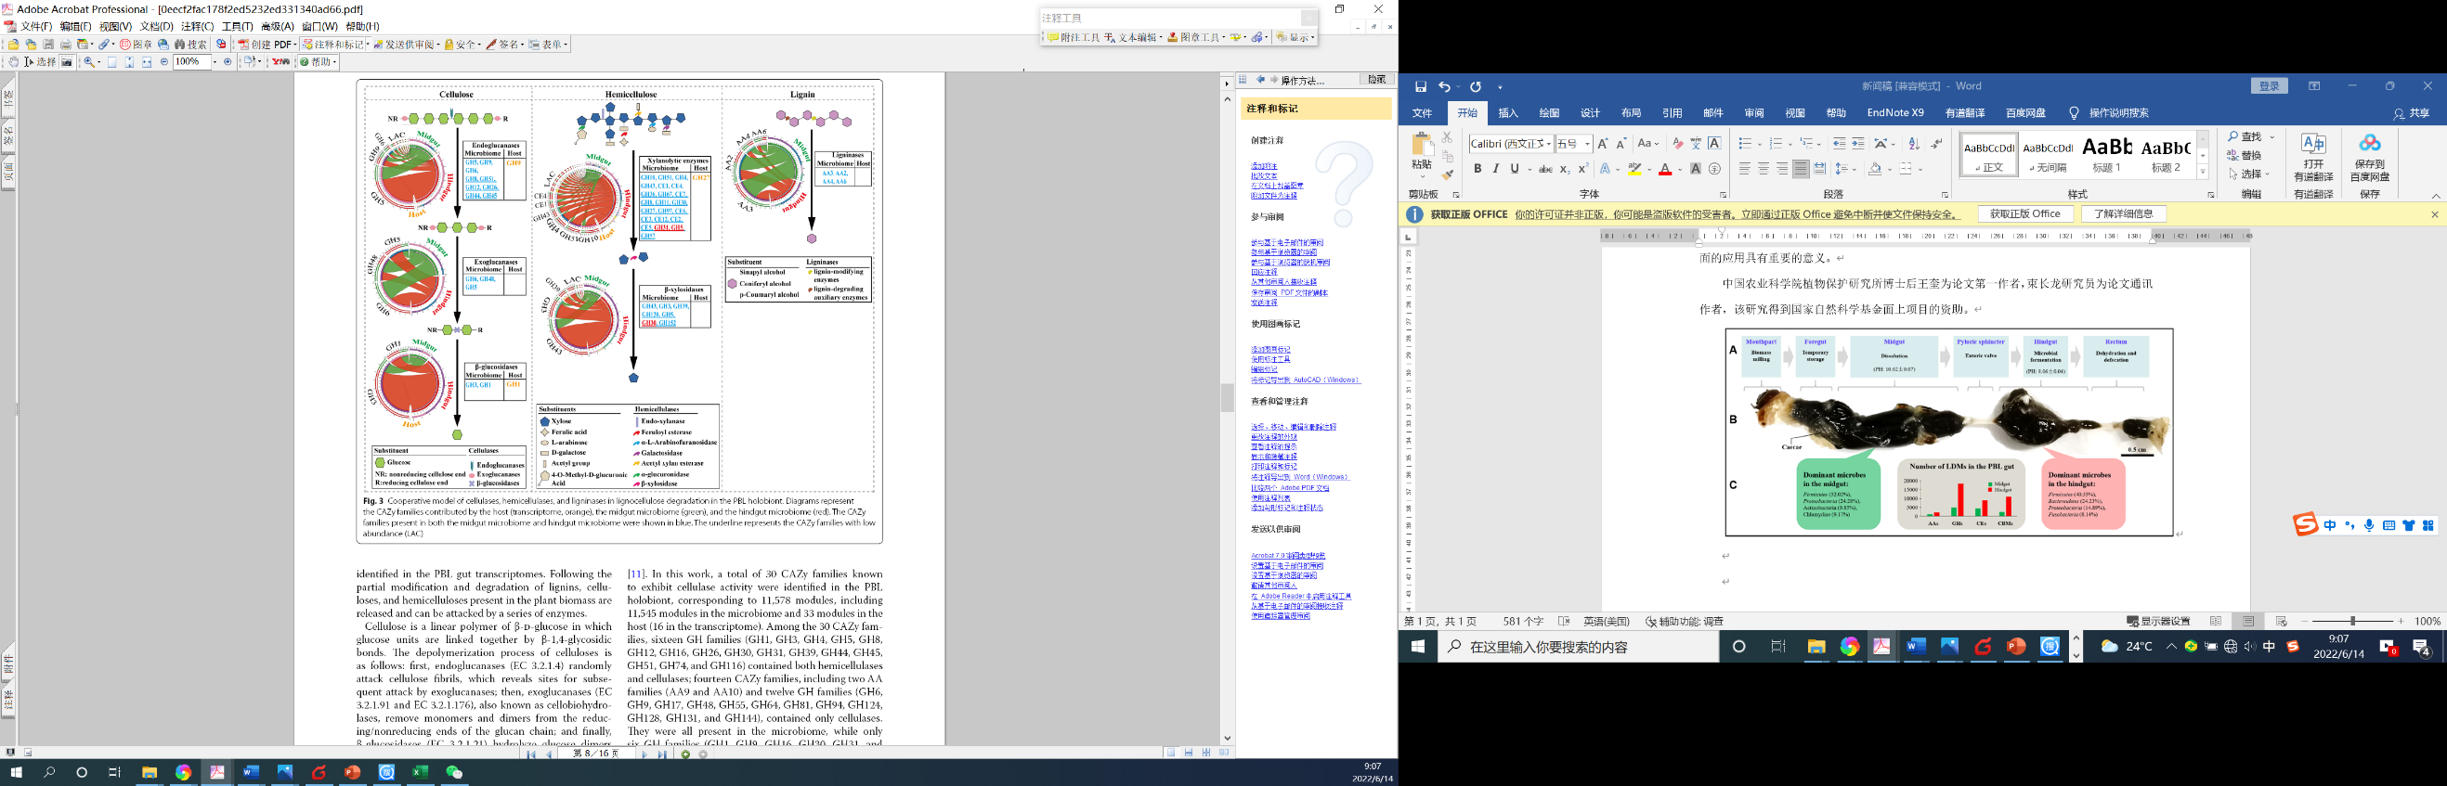The height and width of the screenshot is (786, 2447).
Task: Expand Word styles gallery
Action: click(2203, 172)
